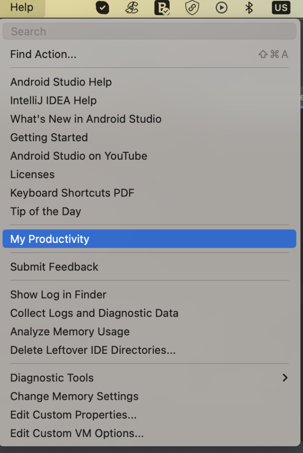The width and height of the screenshot is (303, 453).
Task: Choose Submit Feedback
Action: [x=54, y=267]
